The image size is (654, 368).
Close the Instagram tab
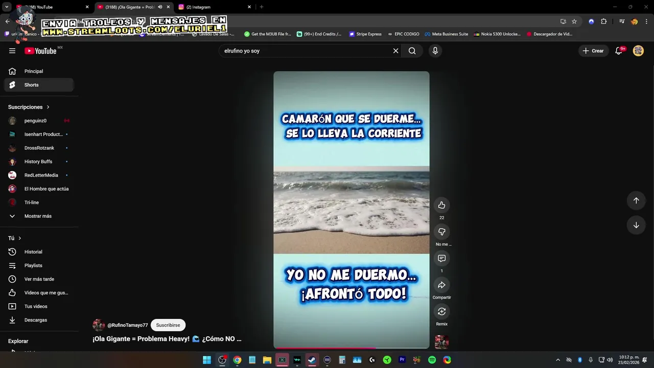point(249,7)
